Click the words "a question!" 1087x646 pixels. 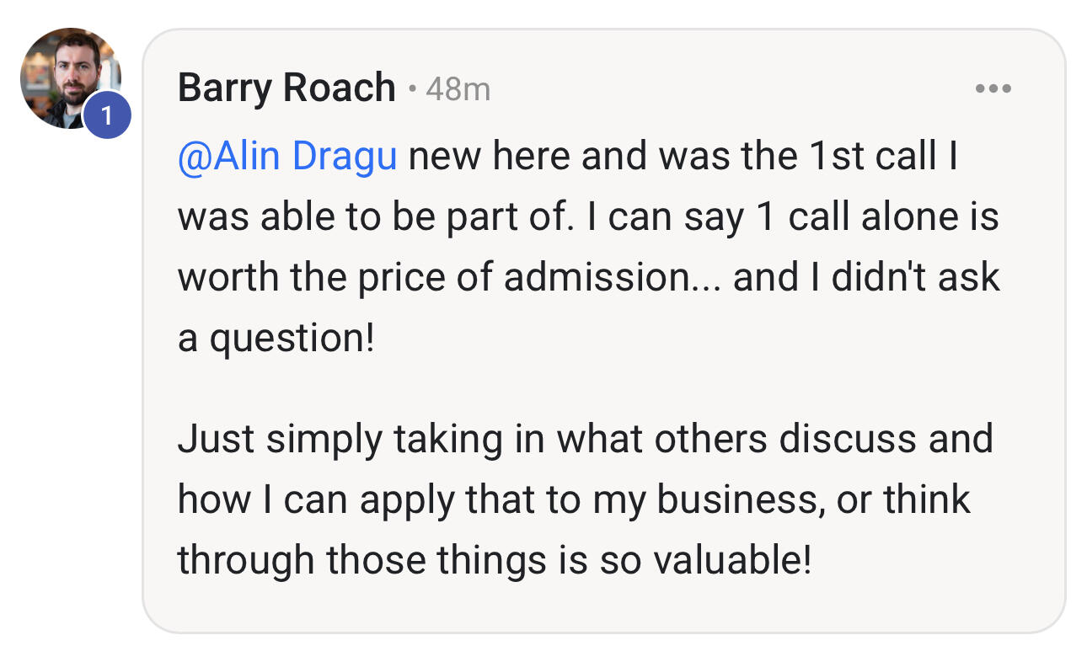(x=276, y=338)
